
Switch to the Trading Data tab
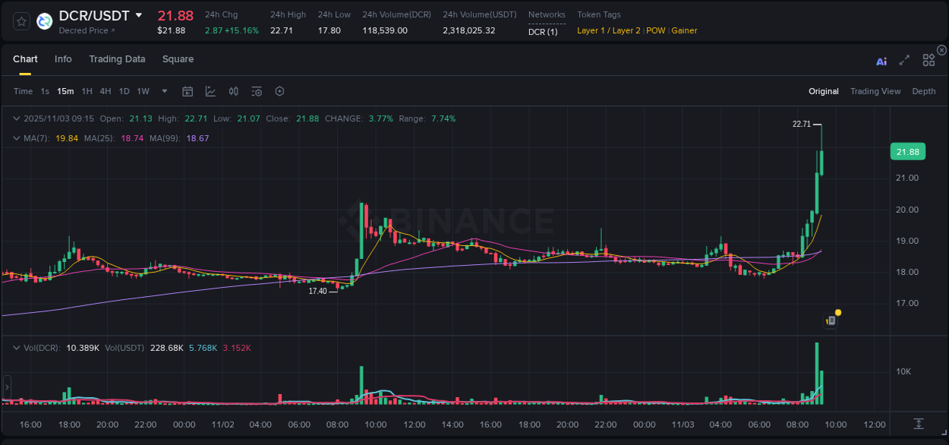click(x=117, y=59)
